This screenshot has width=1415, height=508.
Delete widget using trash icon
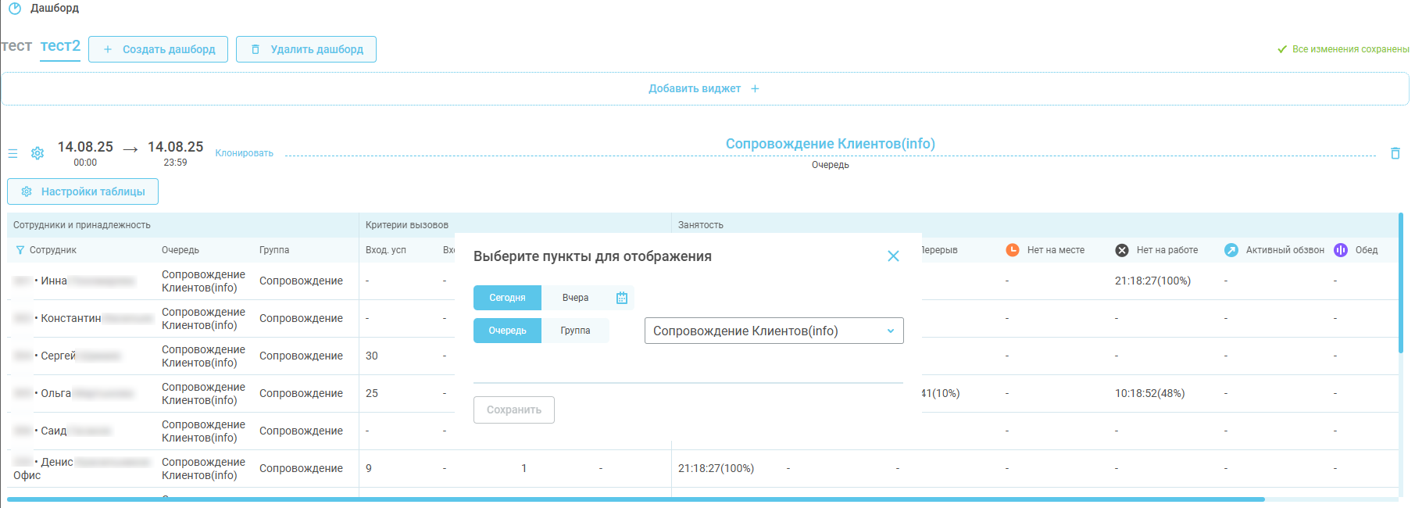pyautogui.click(x=1395, y=153)
